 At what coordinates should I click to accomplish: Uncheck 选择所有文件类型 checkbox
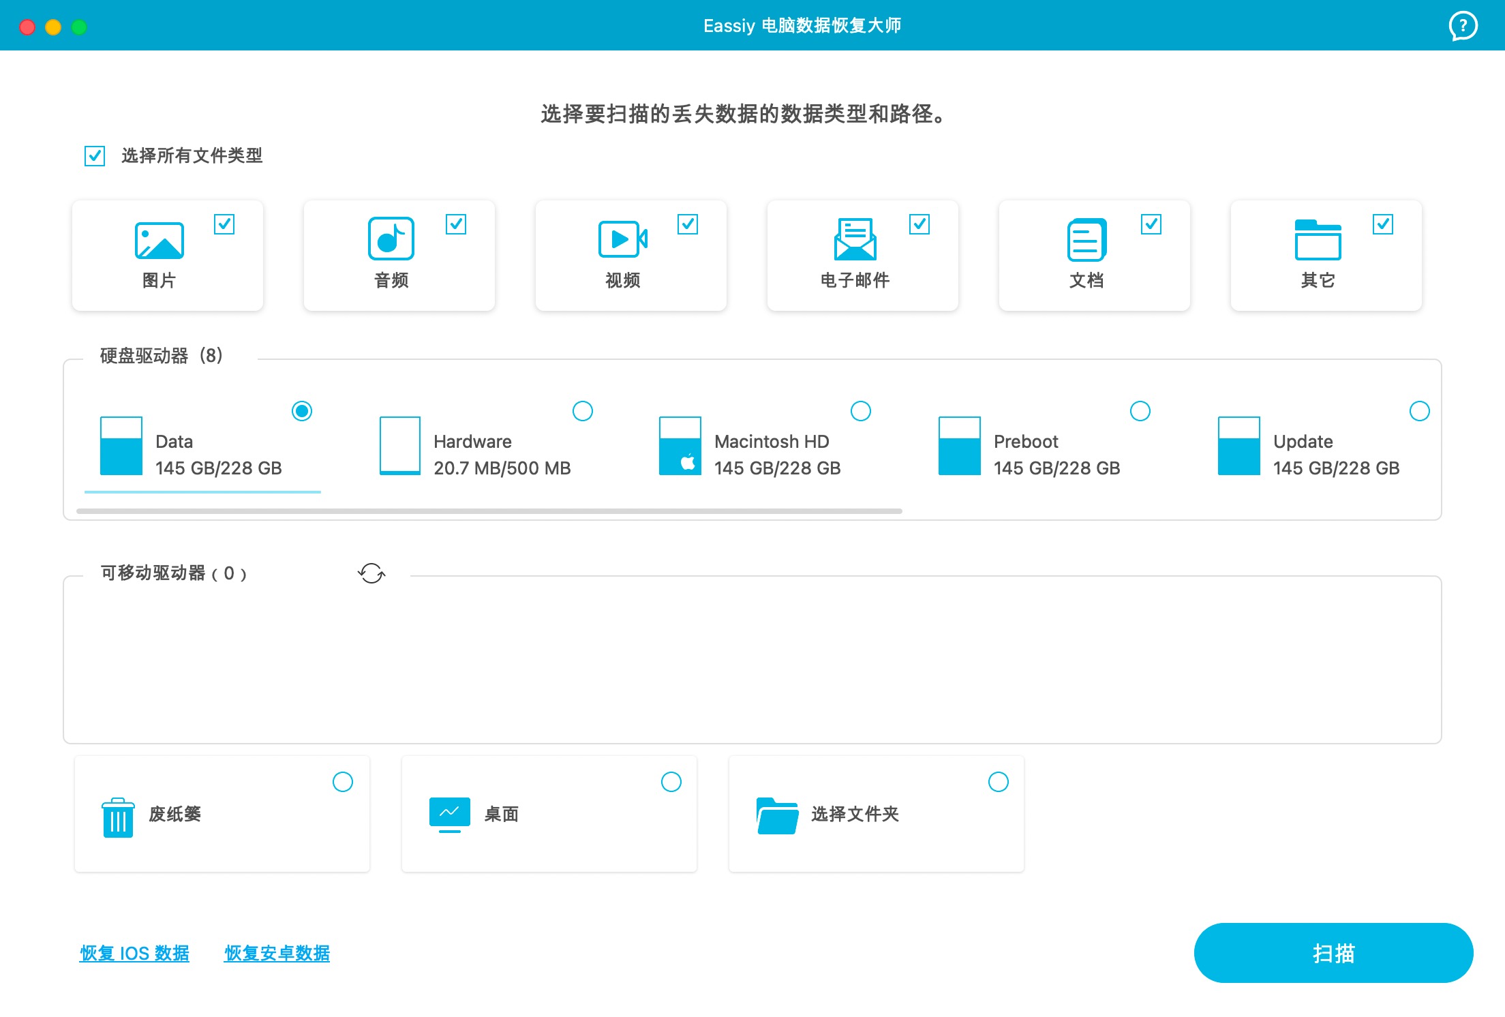pos(95,156)
